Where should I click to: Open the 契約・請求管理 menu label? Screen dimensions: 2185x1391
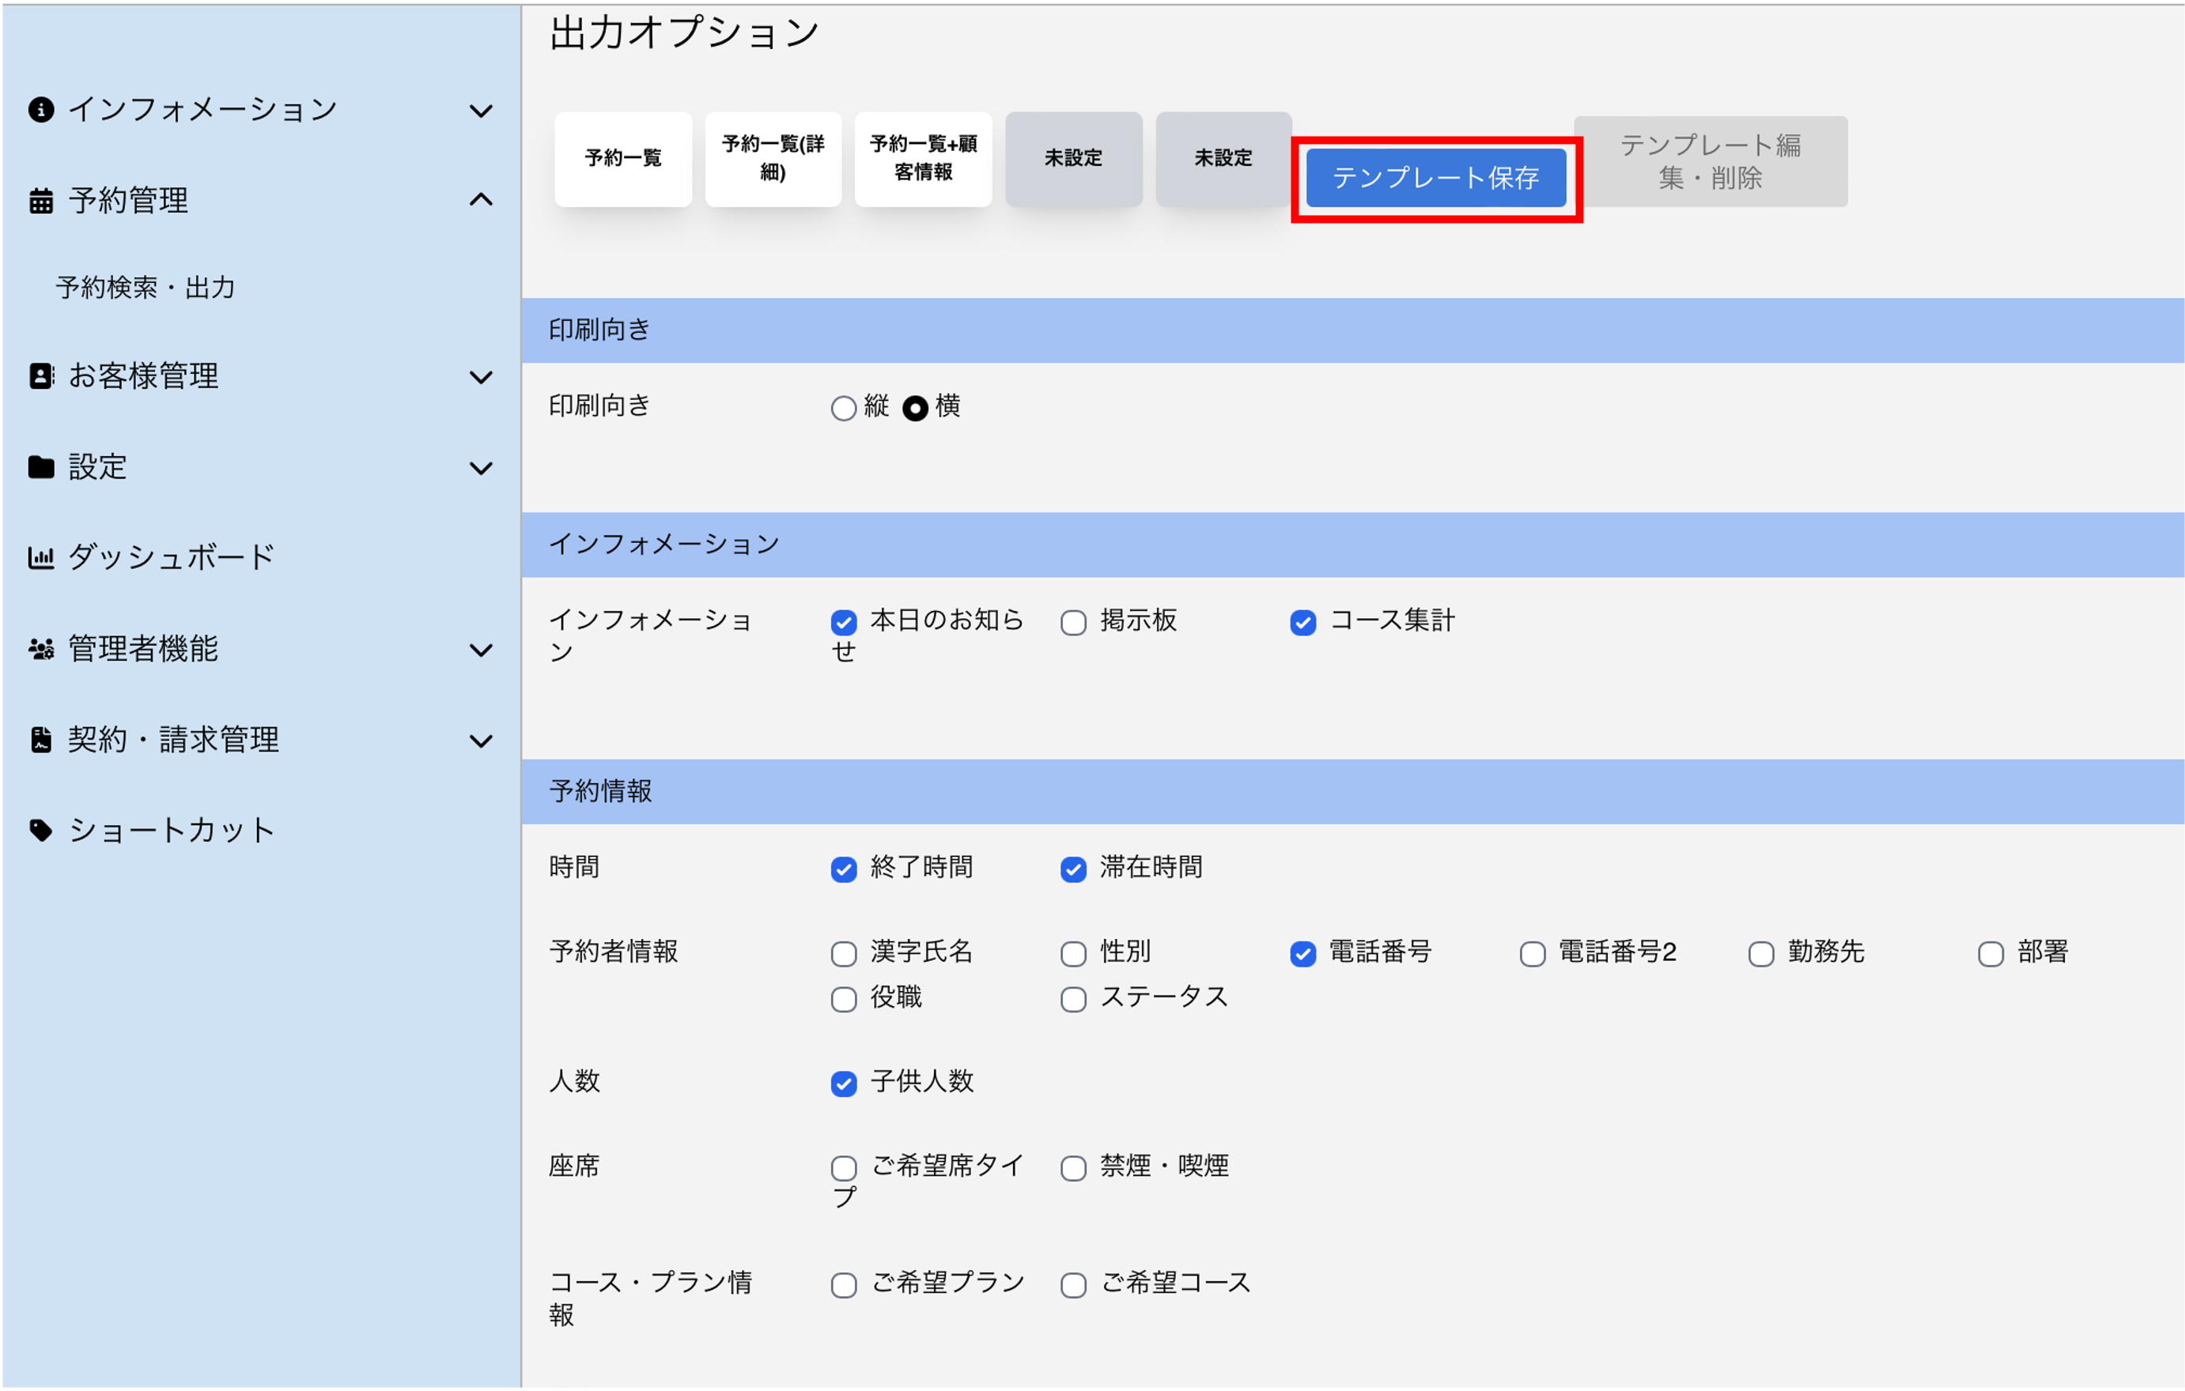point(173,740)
